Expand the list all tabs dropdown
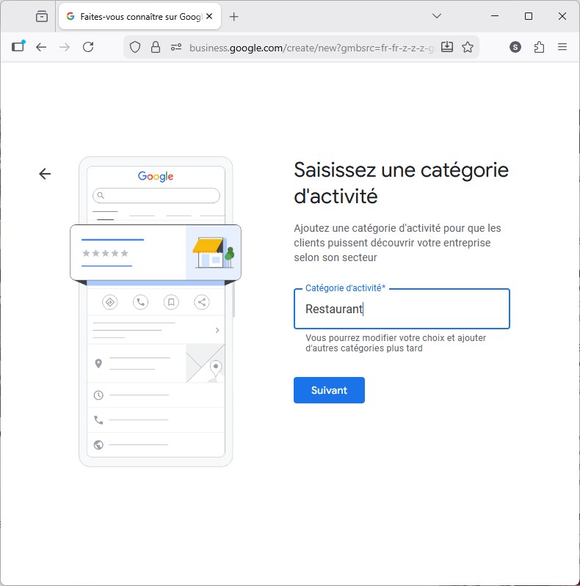This screenshot has width=580, height=586. 437,16
